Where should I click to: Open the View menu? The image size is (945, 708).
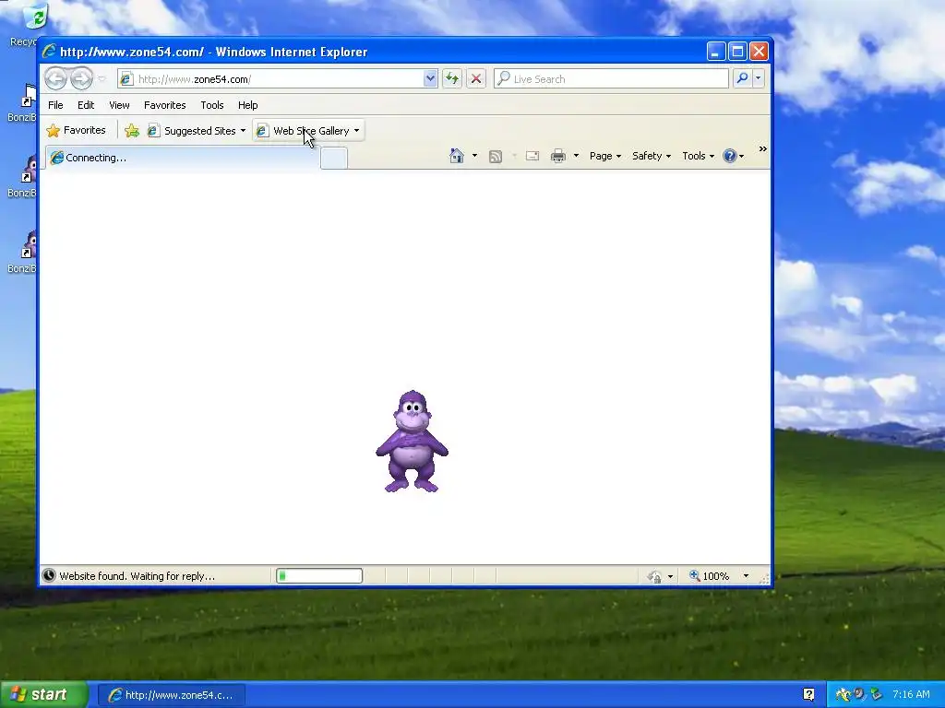pyautogui.click(x=119, y=105)
